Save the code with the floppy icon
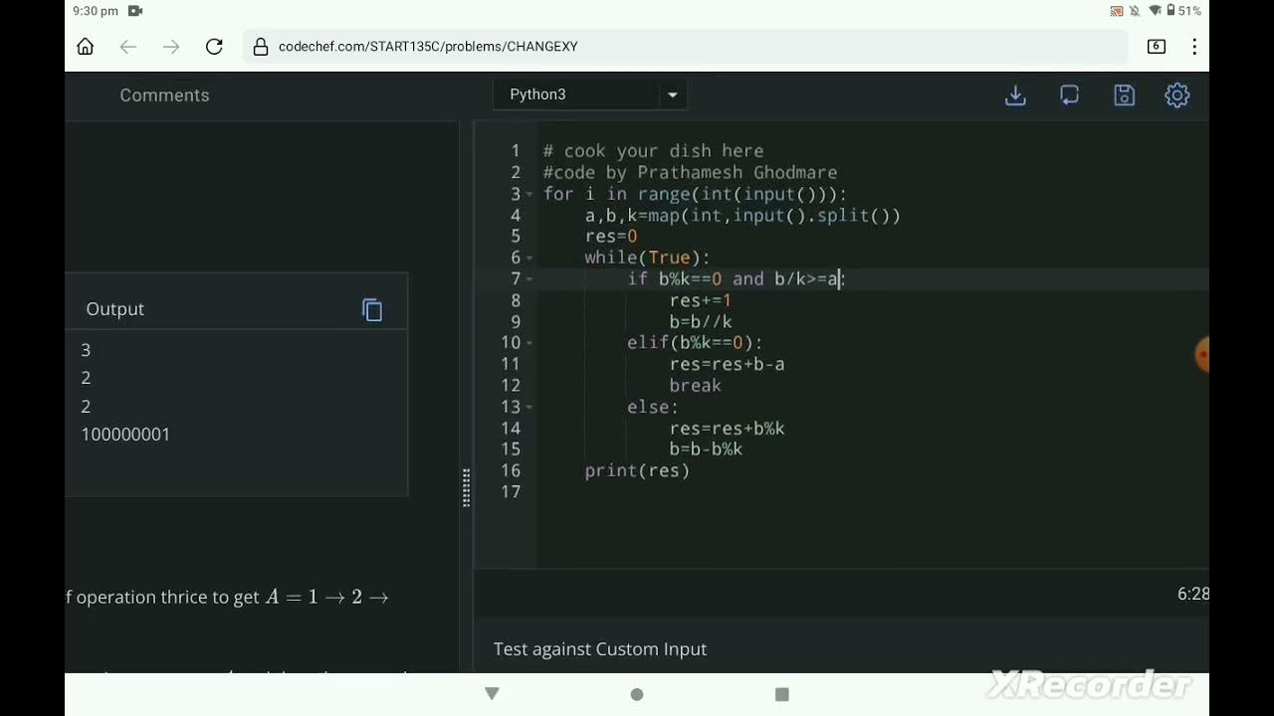The width and height of the screenshot is (1274, 716). click(x=1124, y=95)
